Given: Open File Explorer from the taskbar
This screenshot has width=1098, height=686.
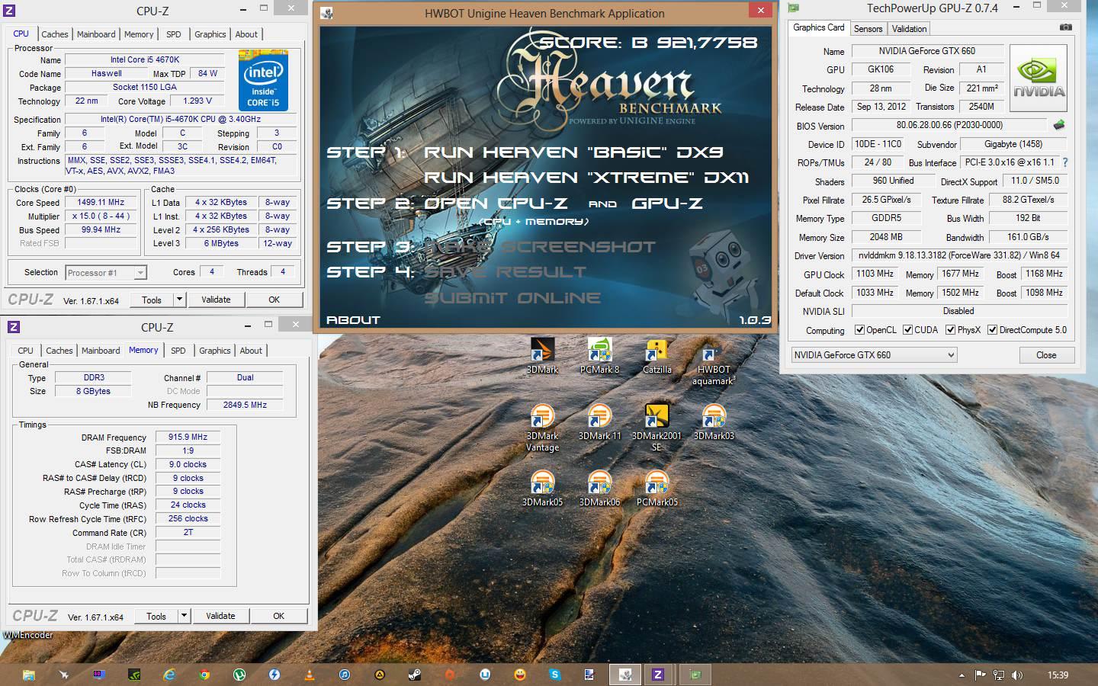Looking at the screenshot, I should coord(28,675).
